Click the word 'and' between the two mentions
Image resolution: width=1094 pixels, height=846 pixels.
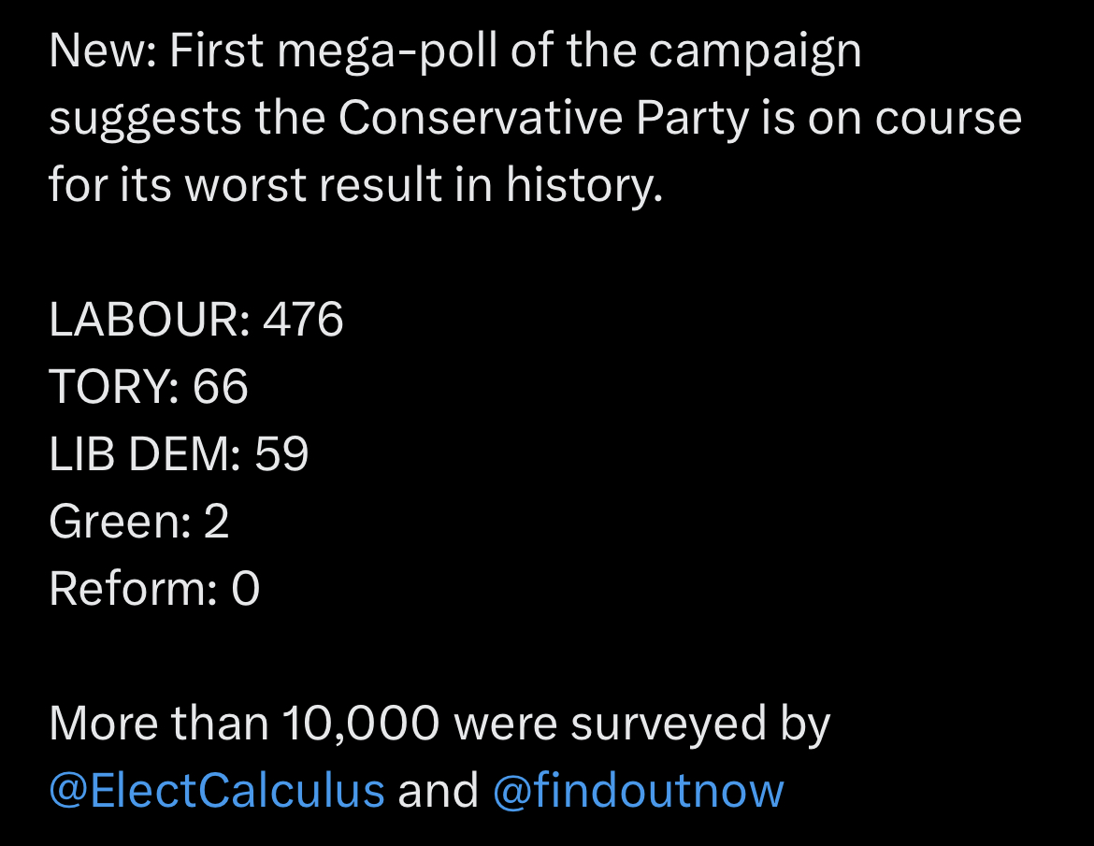coord(439,791)
